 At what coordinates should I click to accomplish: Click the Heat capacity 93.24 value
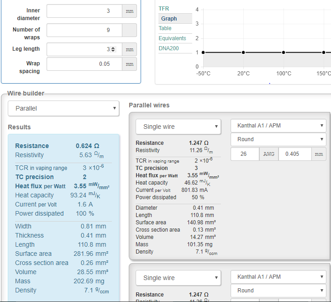(x=78, y=195)
